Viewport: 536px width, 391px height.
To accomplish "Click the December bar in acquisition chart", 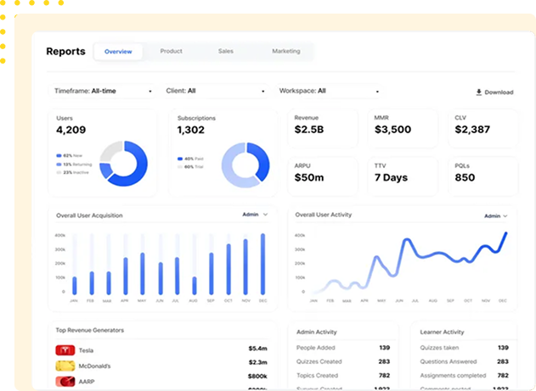I will click(262, 265).
